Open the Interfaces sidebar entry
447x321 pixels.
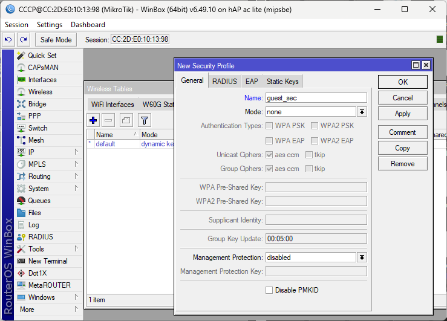(x=49, y=80)
